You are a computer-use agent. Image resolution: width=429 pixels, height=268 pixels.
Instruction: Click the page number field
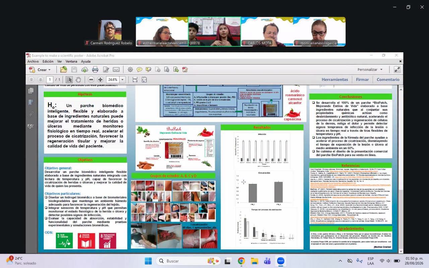50,79
